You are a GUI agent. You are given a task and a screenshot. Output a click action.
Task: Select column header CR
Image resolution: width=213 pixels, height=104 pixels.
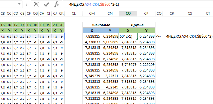point(172,13)
